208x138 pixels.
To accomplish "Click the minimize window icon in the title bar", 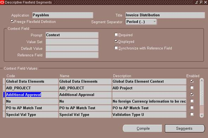I will tap(197, 2).
